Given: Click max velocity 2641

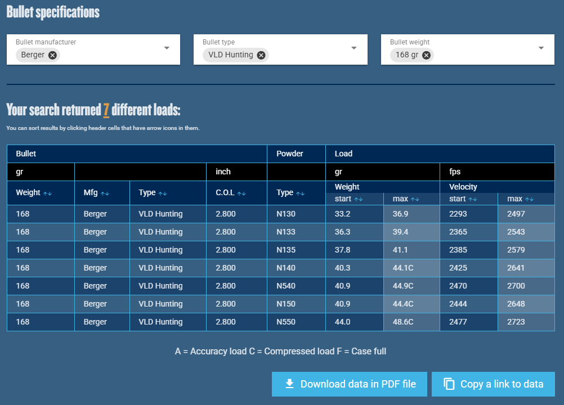Looking at the screenshot, I should coord(516,268).
